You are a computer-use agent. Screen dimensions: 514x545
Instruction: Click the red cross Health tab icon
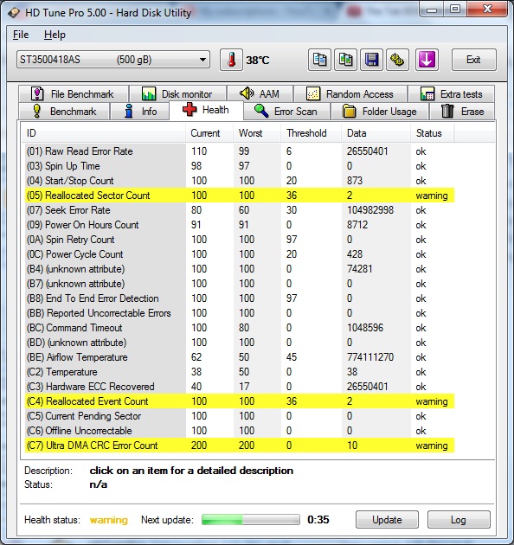click(x=190, y=110)
